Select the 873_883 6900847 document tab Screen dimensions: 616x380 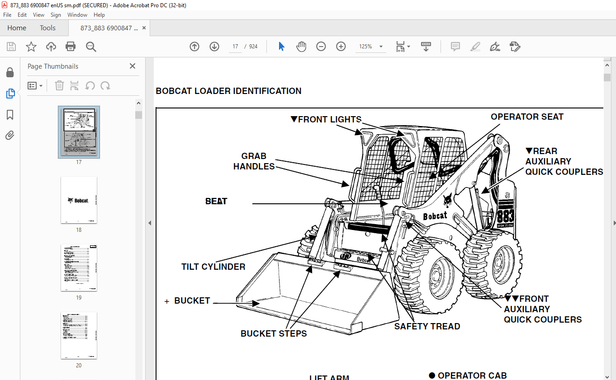click(109, 28)
